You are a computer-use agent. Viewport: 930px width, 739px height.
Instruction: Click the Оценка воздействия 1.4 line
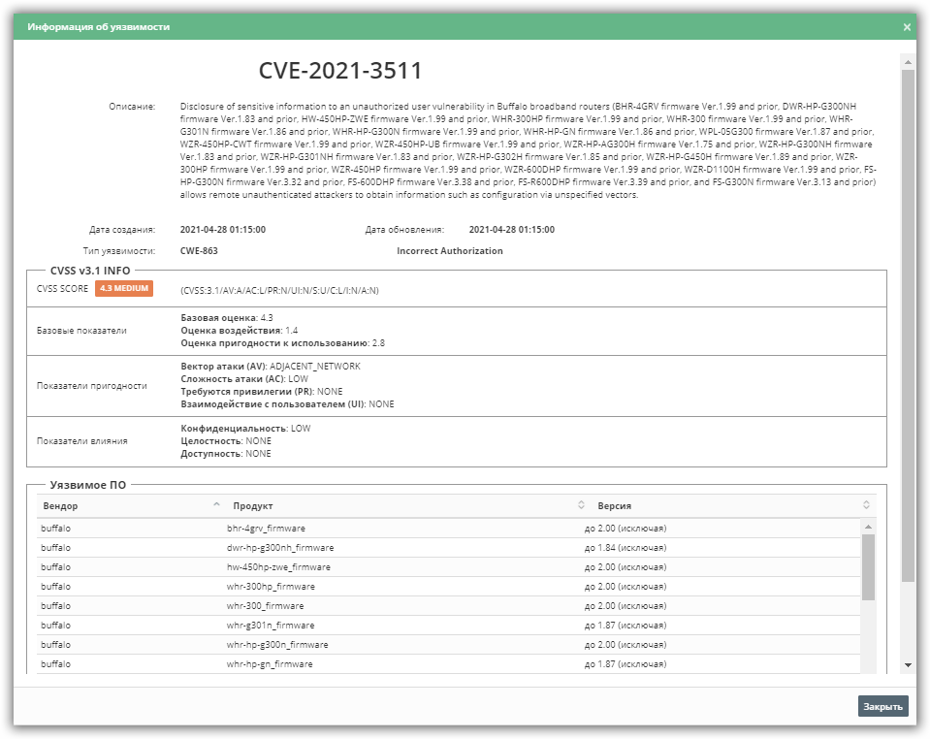coord(239,331)
